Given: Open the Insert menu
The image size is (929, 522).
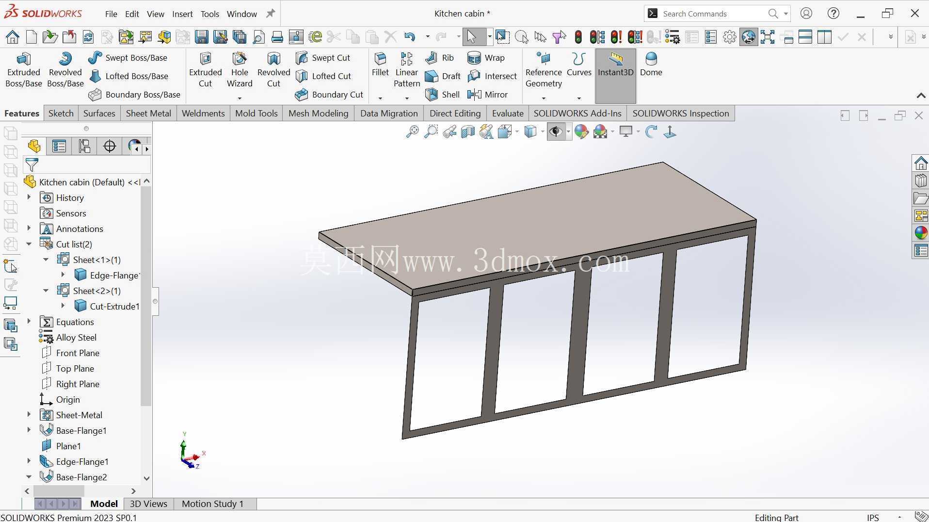Looking at the screenshot, I should coord(182,14).
